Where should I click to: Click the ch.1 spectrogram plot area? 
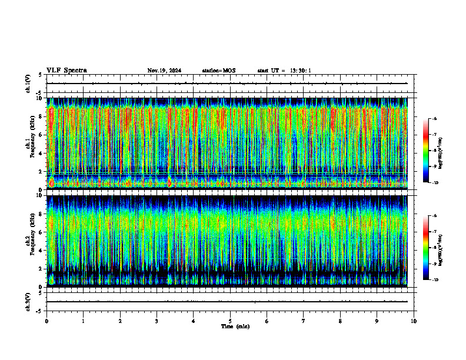pos(227,144)
